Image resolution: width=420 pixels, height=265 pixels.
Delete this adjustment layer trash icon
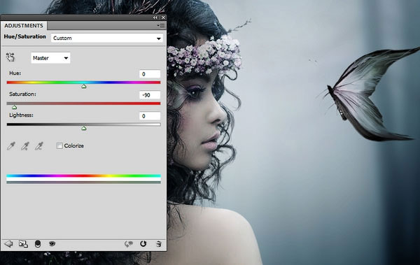159,244
